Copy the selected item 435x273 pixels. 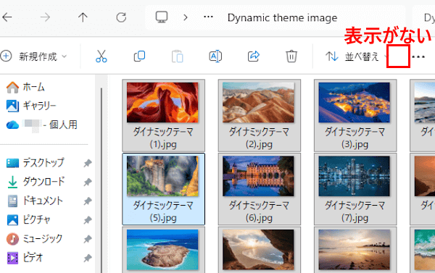click(139, 56)
